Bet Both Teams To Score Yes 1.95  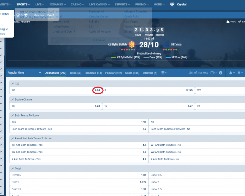point(79,122)
